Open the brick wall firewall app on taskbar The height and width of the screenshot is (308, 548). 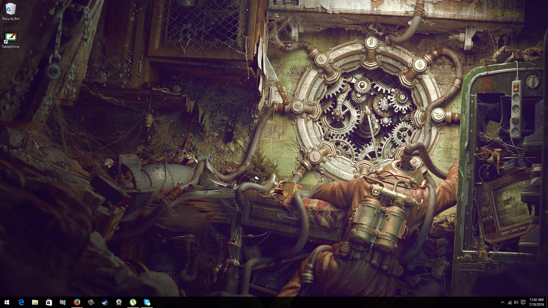63,302
